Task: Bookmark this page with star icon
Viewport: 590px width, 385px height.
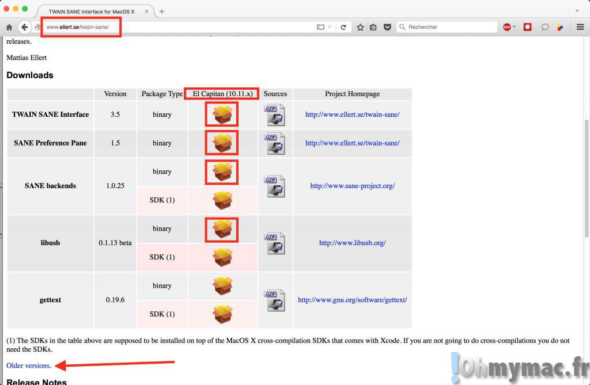Action: click(360, 27)
